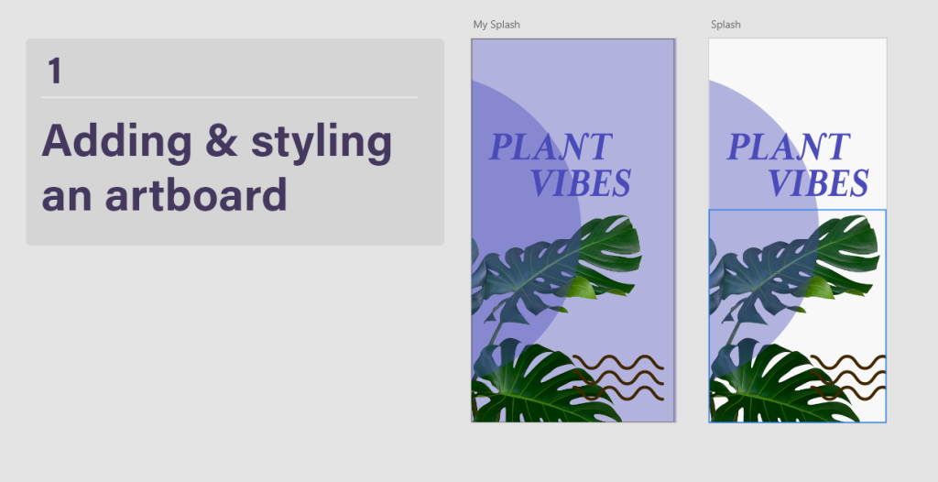The width and height of the screenshot is (938, 482).
Task: Click the VIBES word on My Splash artboard
Action: (x=581, y=184)
